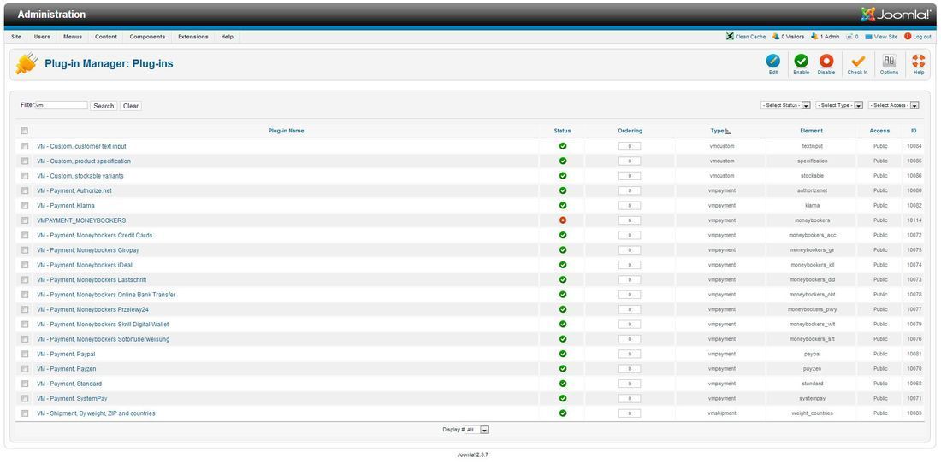Check the box for VM - Custom, product specification
The width and height of the screenshot is (941, 463).
[25, 161]
